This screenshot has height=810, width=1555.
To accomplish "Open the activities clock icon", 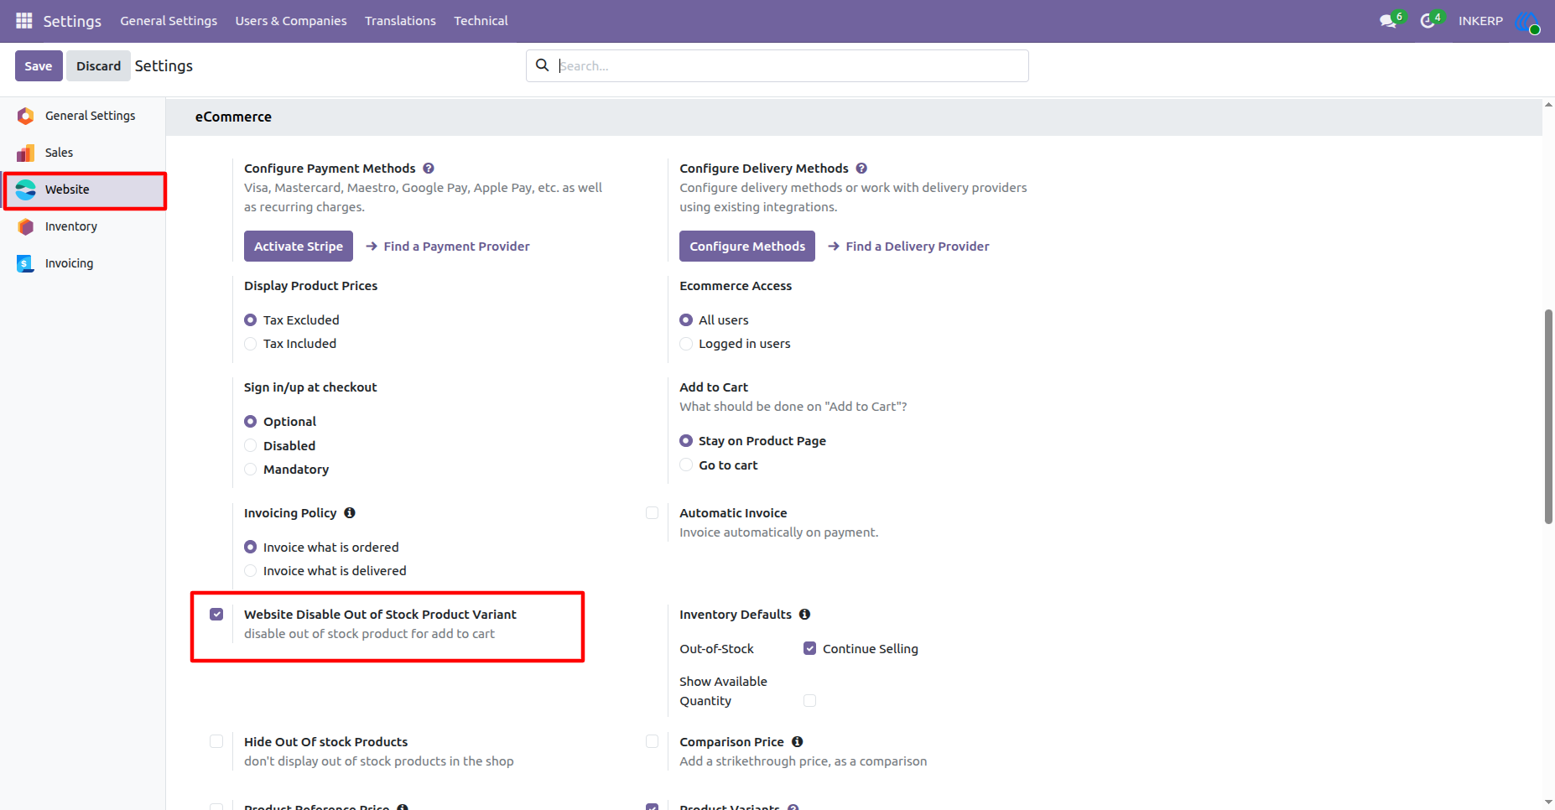I will point(1428,21).
